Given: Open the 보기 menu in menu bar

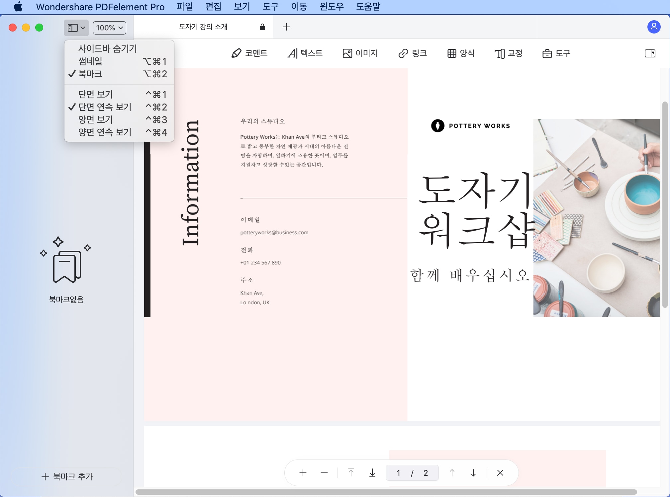Looking at the screenshot, I should coord(242,7).
